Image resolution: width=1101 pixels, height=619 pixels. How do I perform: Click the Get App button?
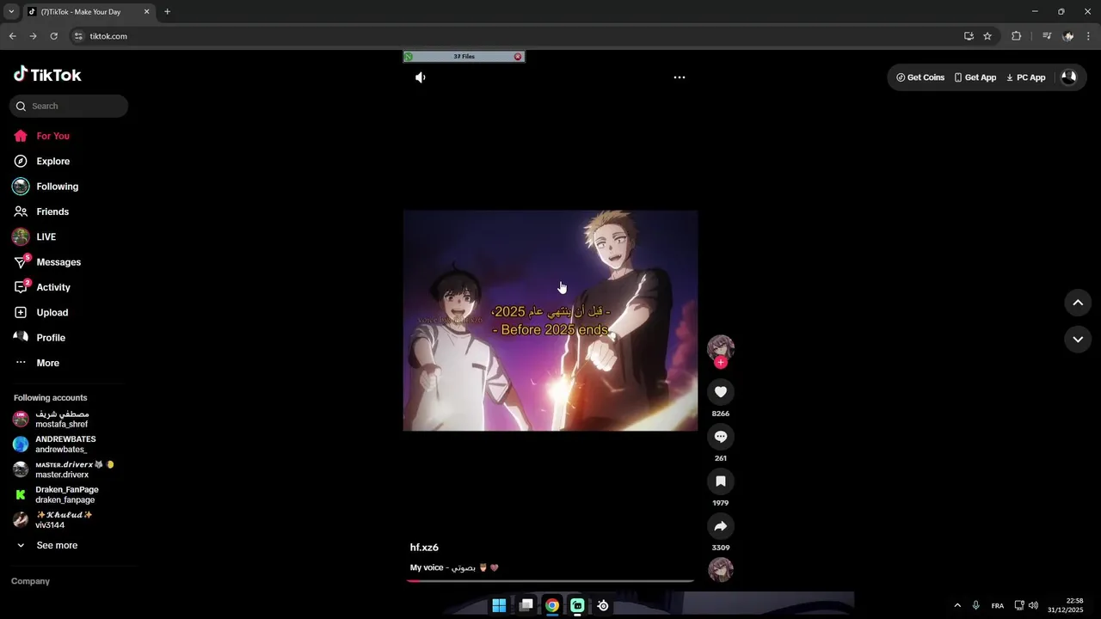coord(975,77)
